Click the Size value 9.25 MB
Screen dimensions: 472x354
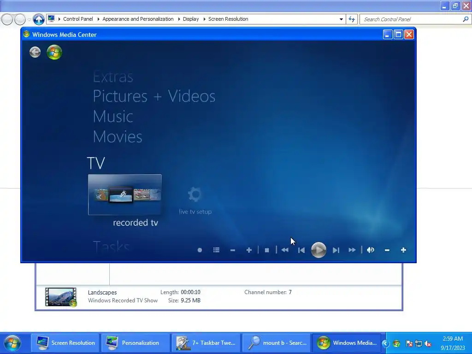pyautogui.click(x=190, y=301)
